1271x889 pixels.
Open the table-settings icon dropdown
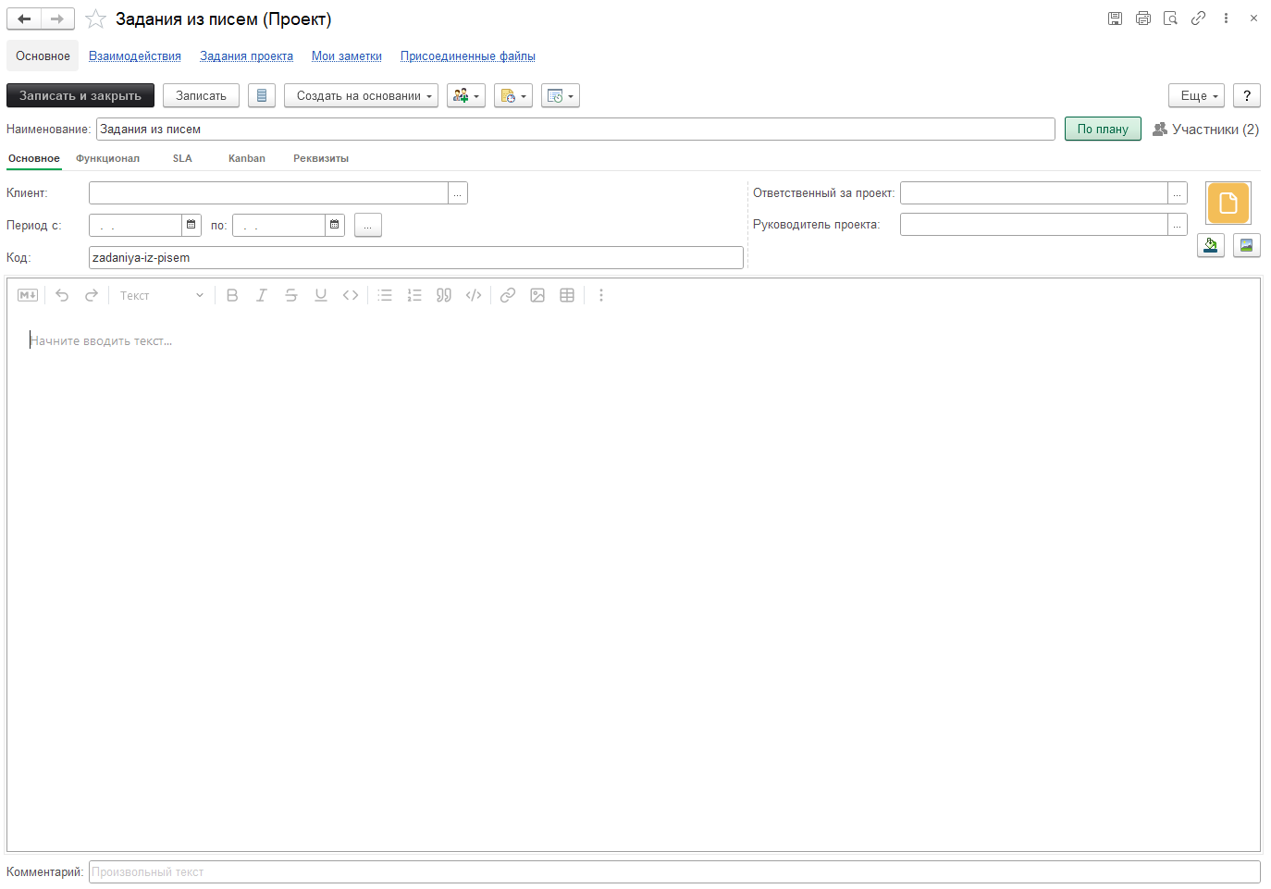pyautogui.click(x=561, y=95)
